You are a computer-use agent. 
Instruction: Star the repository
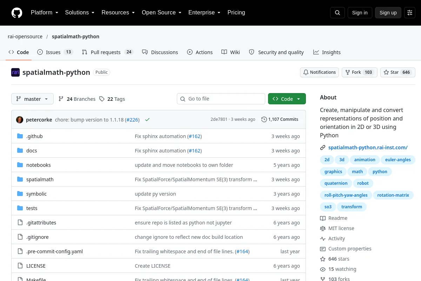(398, 72)
